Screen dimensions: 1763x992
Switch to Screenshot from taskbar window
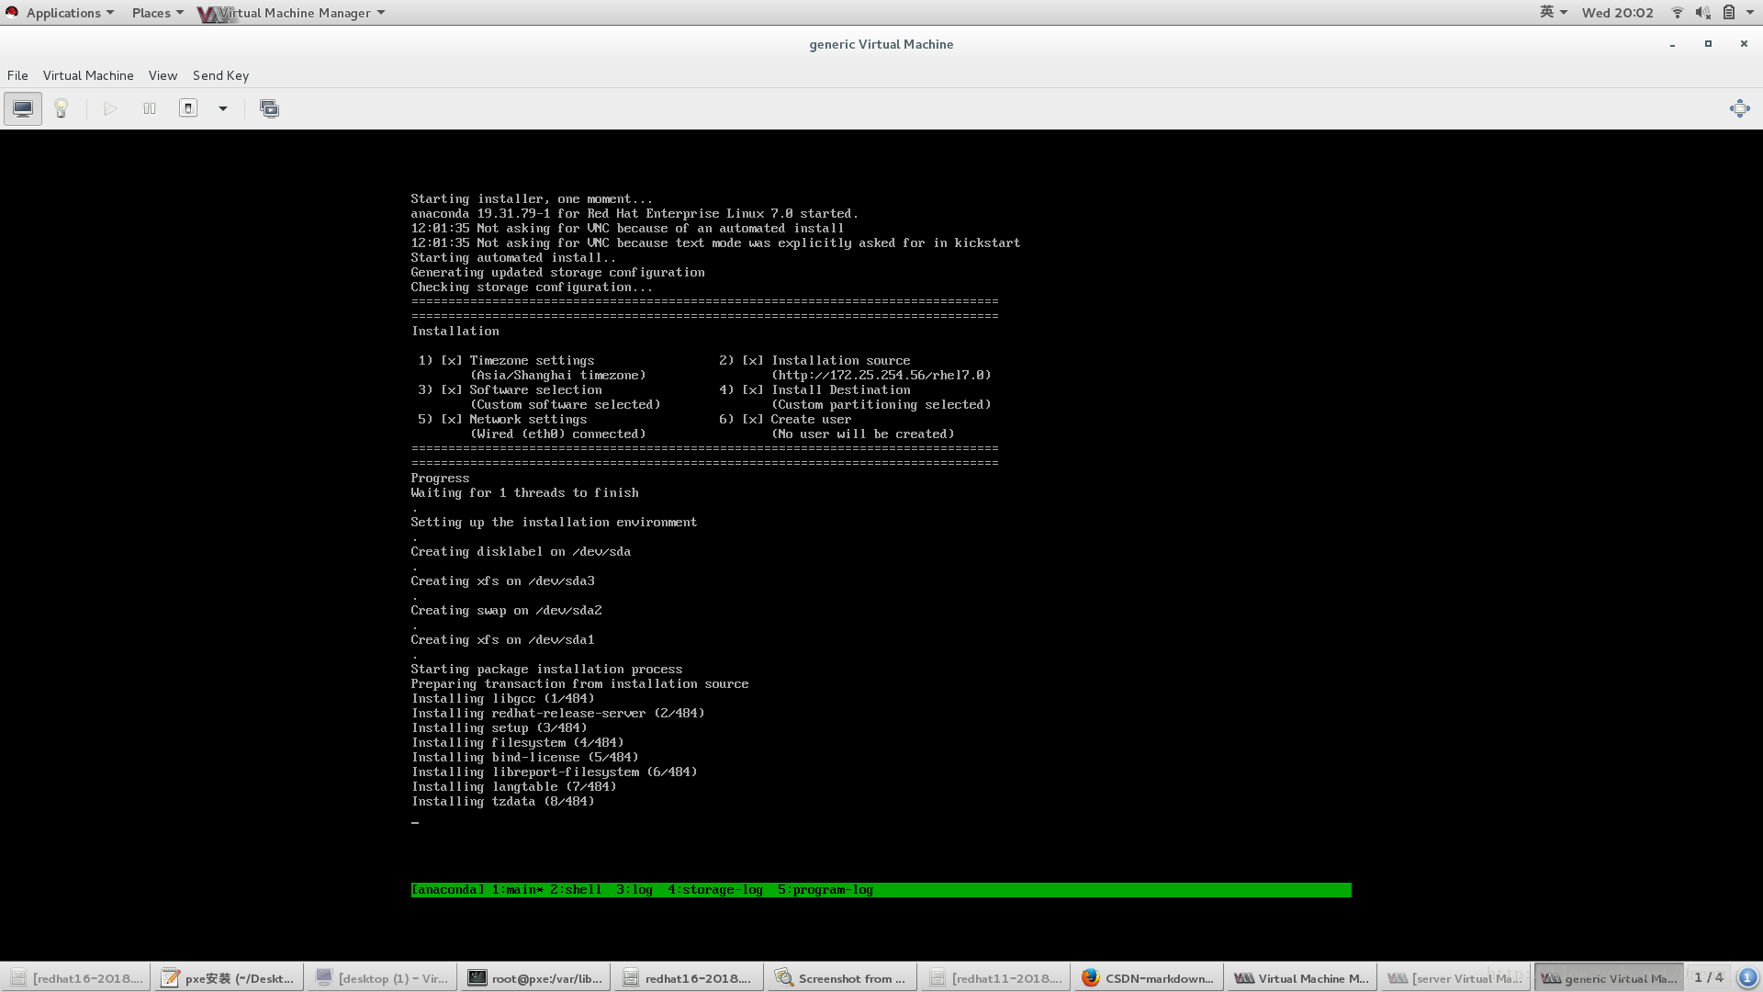842,978
